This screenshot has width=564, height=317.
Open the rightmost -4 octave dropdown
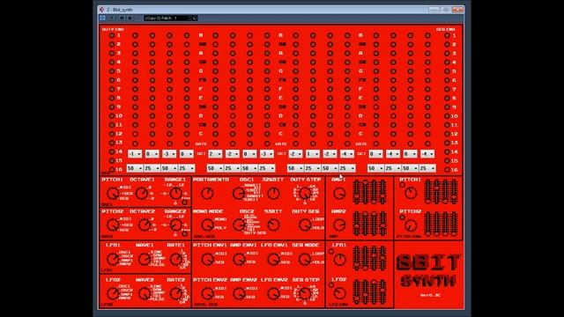[427, 154]
